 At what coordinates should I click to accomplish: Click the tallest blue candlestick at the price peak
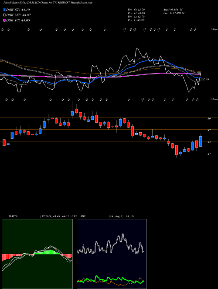72,113
